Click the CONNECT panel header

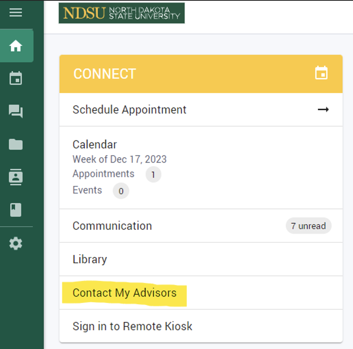(105, 73)
